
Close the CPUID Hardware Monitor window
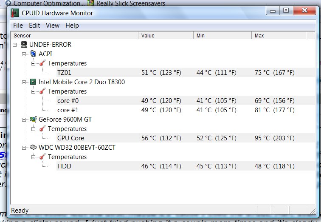304,11
